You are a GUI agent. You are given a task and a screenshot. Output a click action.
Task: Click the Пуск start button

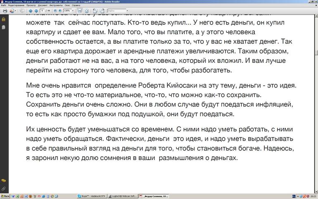5,196
